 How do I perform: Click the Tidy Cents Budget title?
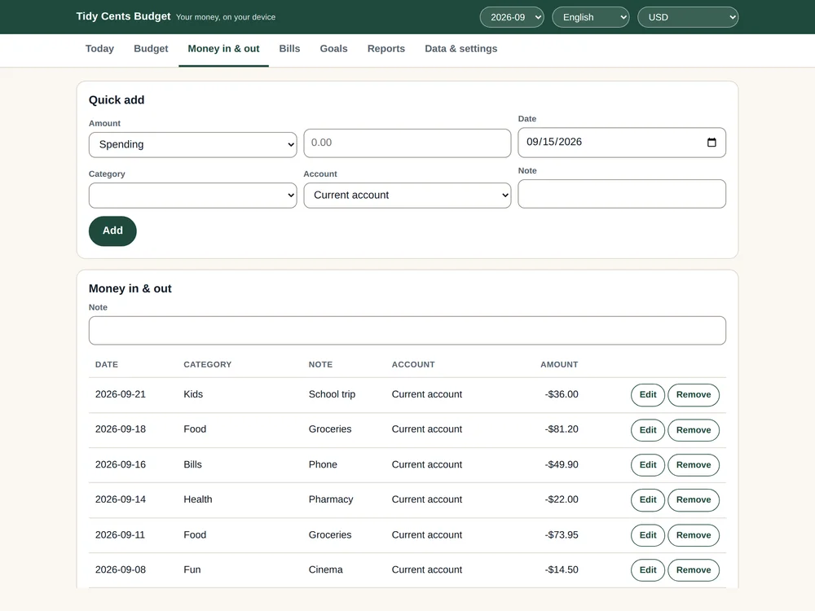123,16
